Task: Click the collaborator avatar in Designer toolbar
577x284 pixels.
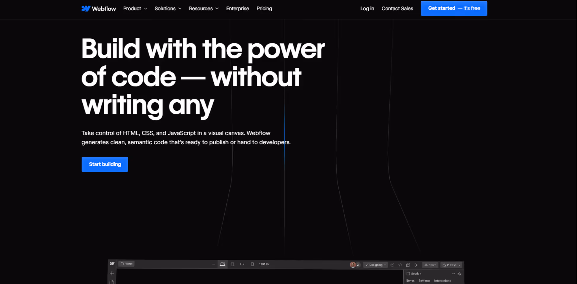Action: click(x=353, y=265)
